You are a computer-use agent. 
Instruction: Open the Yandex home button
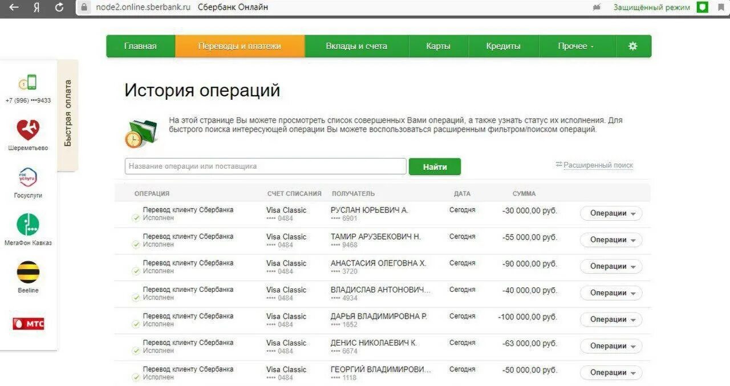(37, 7)
